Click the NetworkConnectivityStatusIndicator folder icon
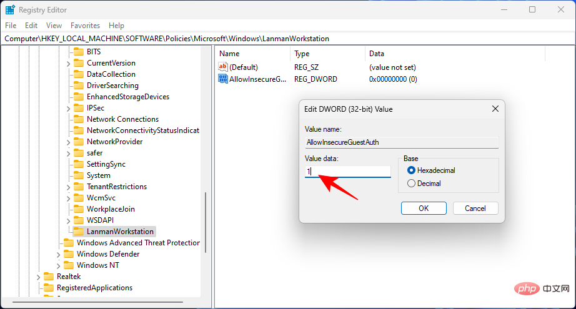576x309 pixels. [x=79, y=130]
